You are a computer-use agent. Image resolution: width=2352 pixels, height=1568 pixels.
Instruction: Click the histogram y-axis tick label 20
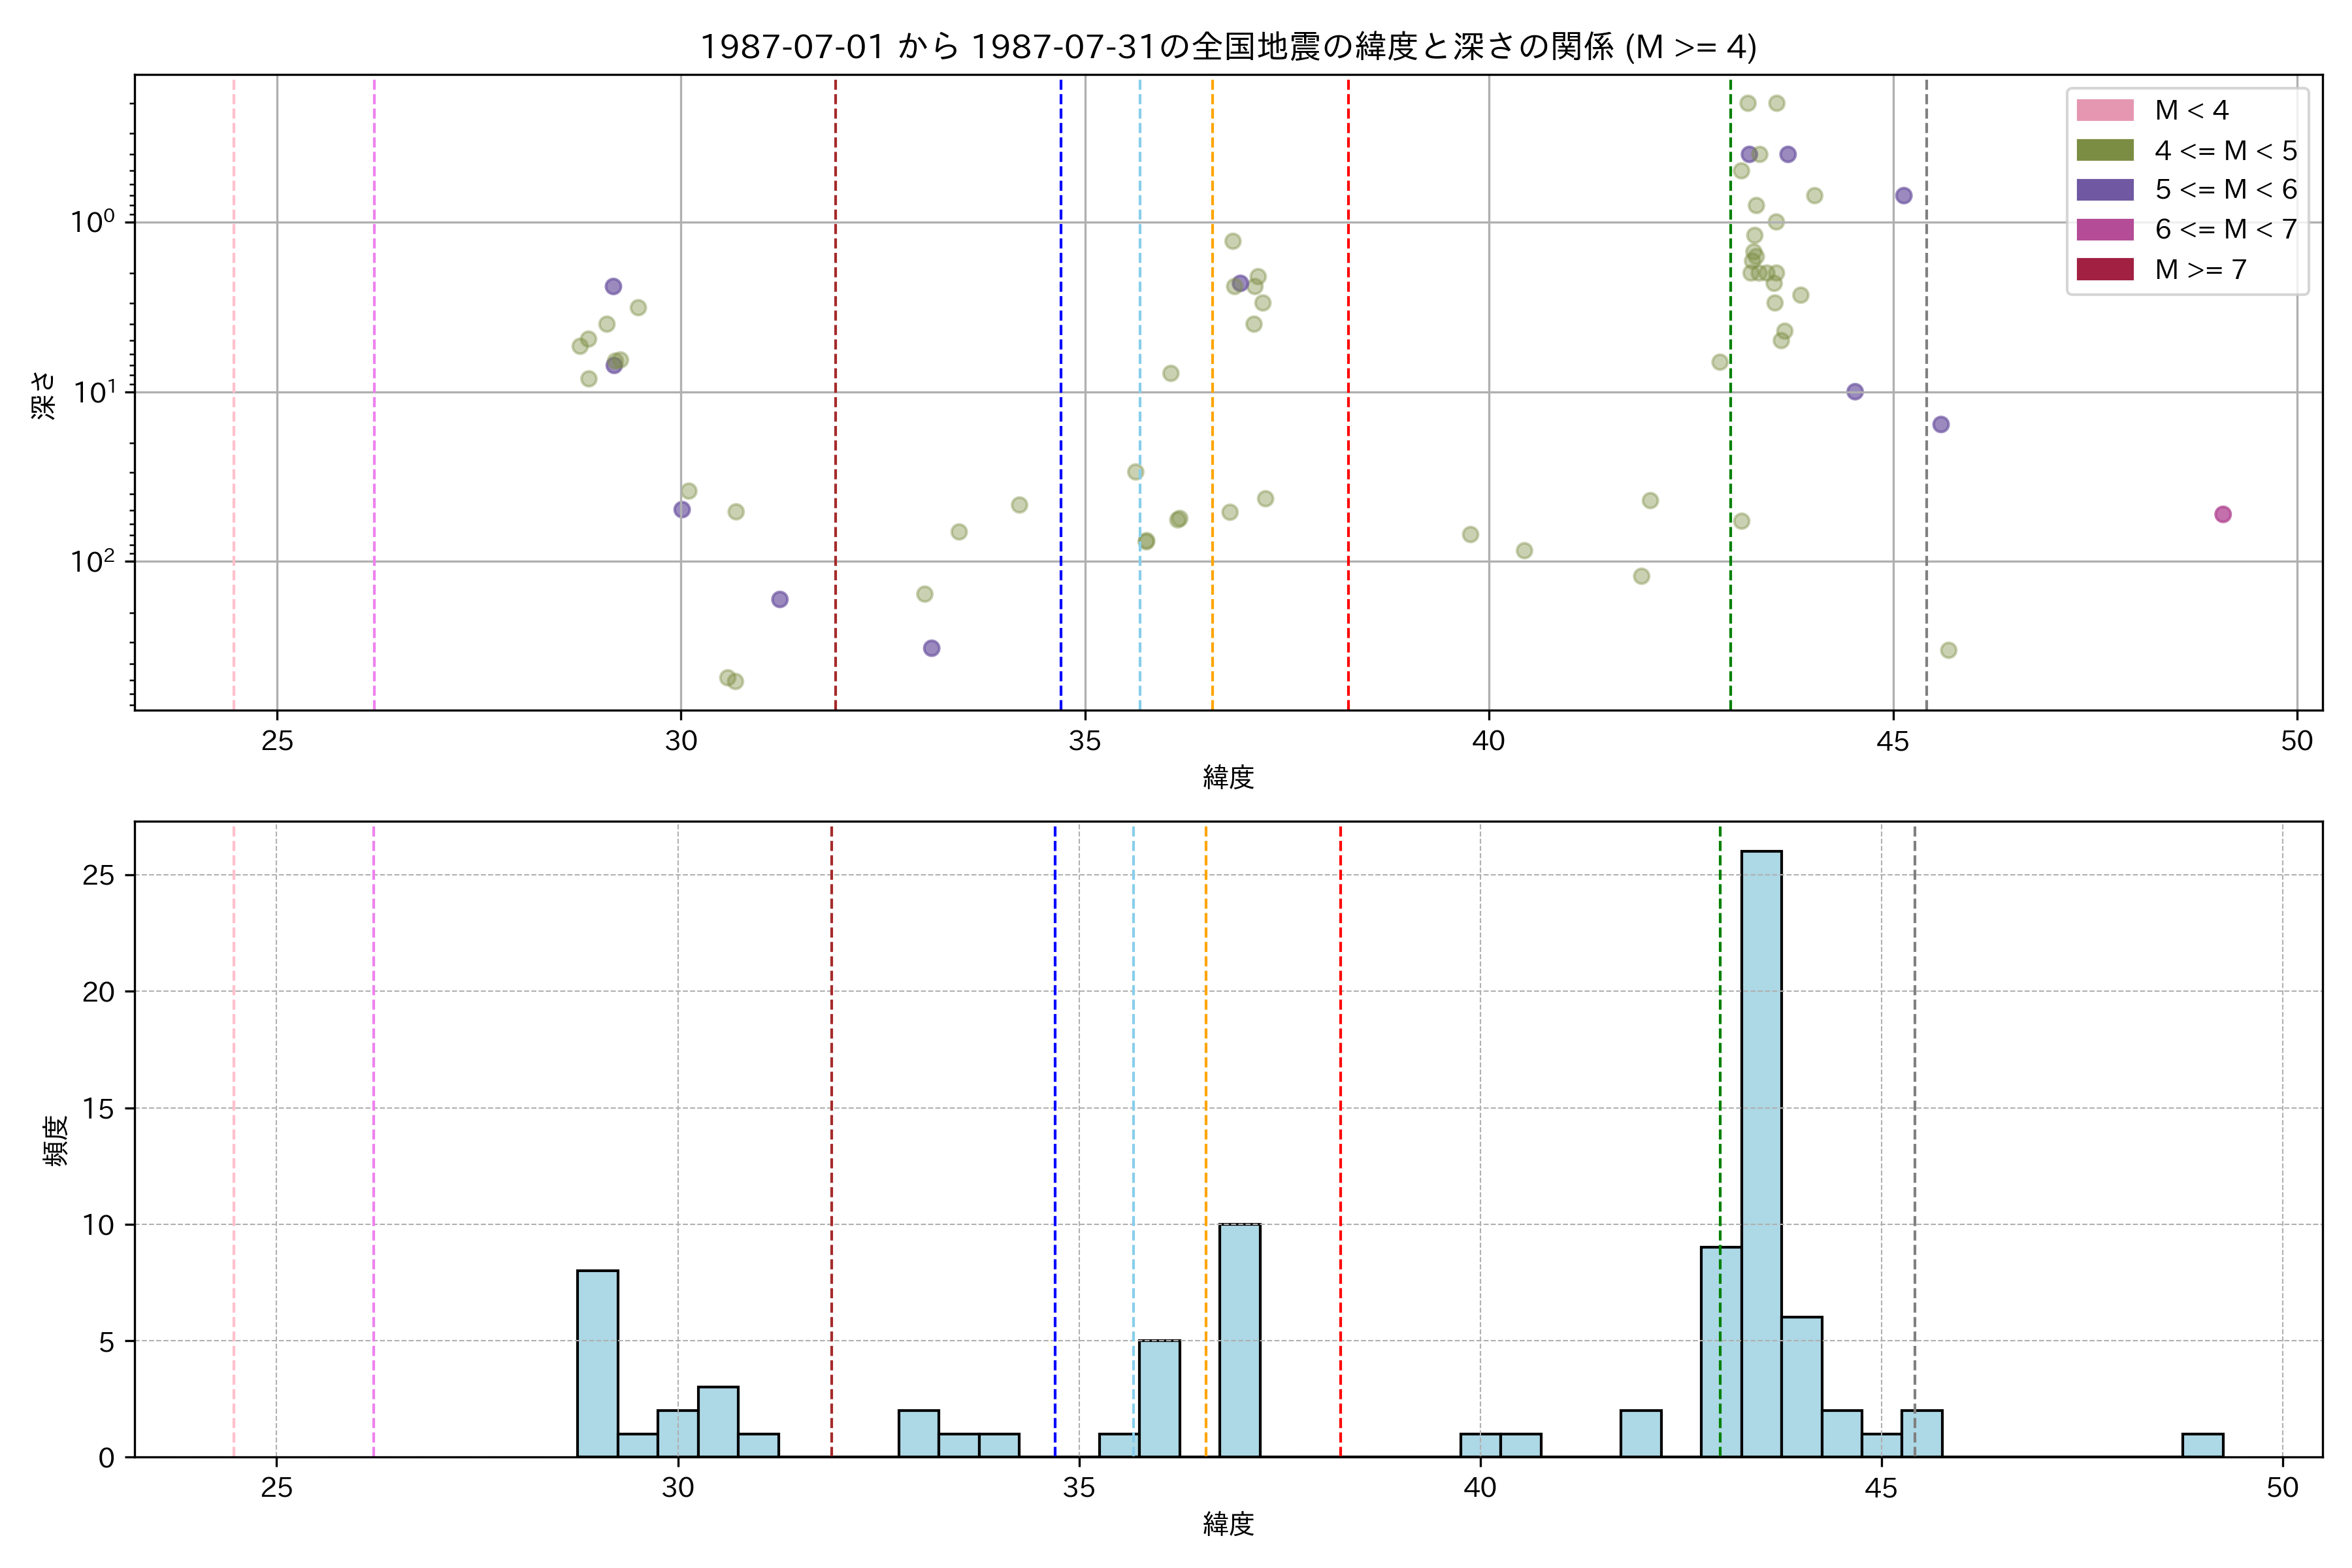point(98,992)
